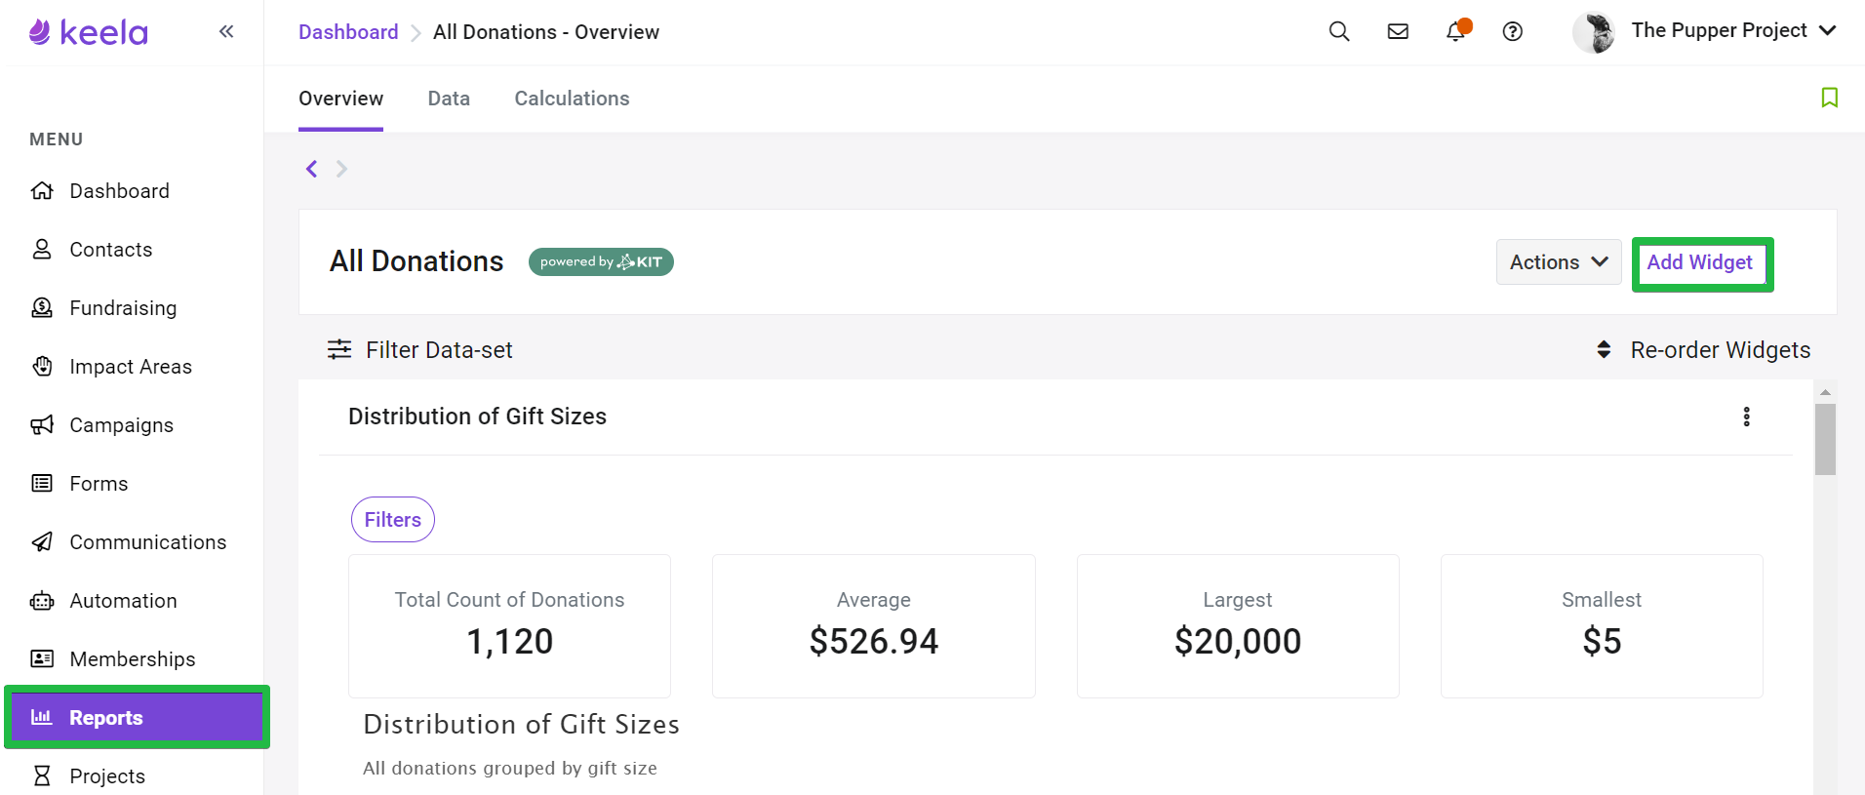Screen dimensions: 1865x795
Task: Click the green bookmark icon
Action: click(x=1830, y=98)
